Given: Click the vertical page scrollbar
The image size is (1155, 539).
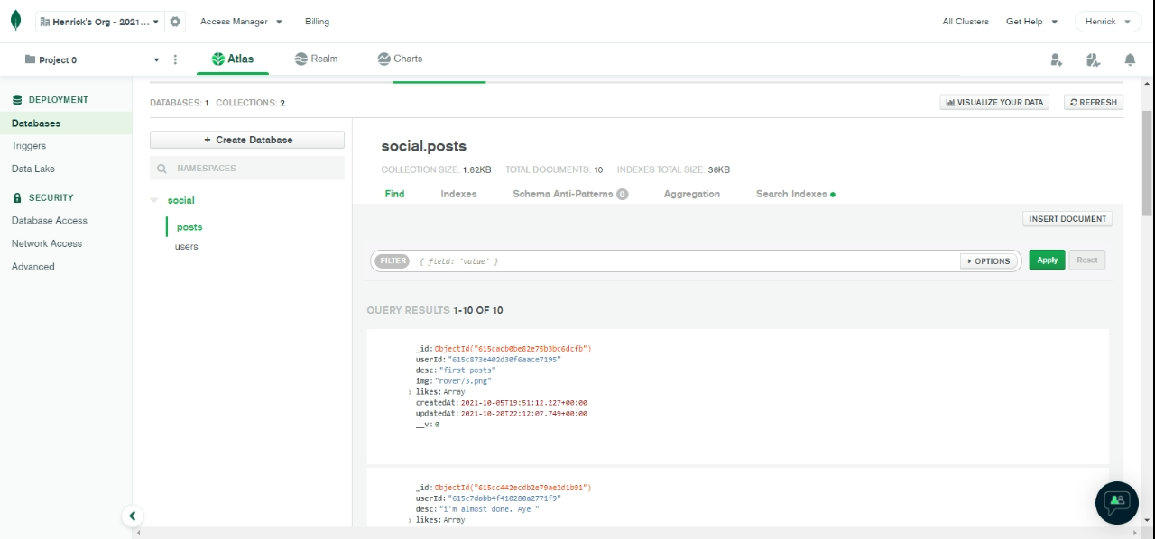Looking at the screenshot, I should [1147, 164].
